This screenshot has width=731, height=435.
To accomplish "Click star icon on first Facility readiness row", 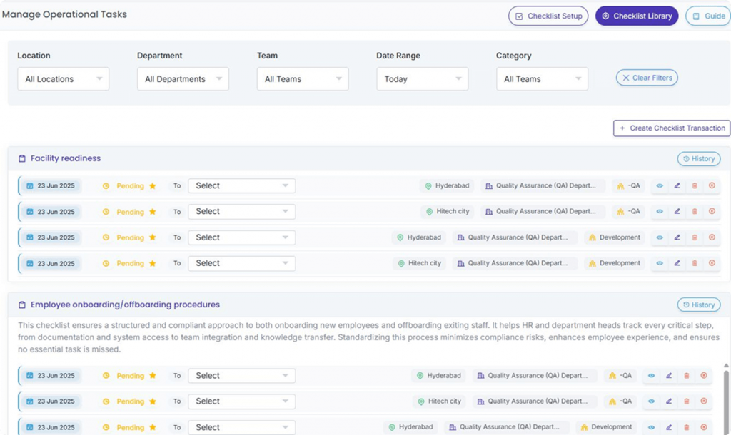I will tap(153, 185).
